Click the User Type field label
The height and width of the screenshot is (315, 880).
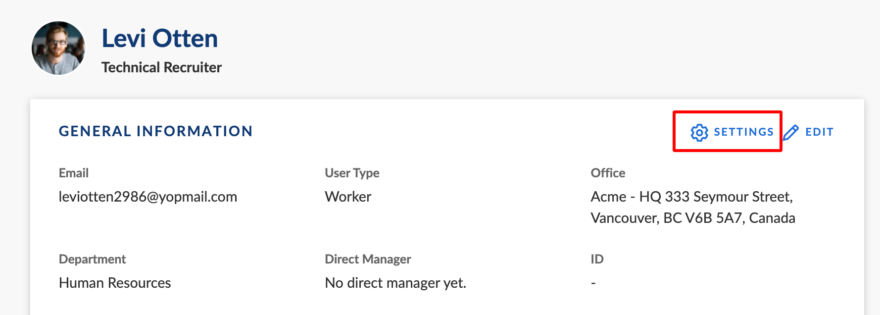[352, 173]
